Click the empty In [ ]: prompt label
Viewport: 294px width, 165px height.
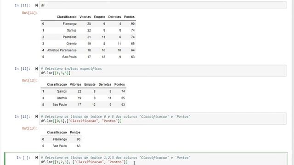(23, 158)
